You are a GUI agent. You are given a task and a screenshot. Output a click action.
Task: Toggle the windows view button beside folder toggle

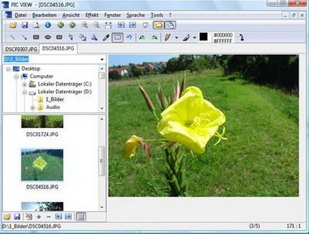point(170,26)
